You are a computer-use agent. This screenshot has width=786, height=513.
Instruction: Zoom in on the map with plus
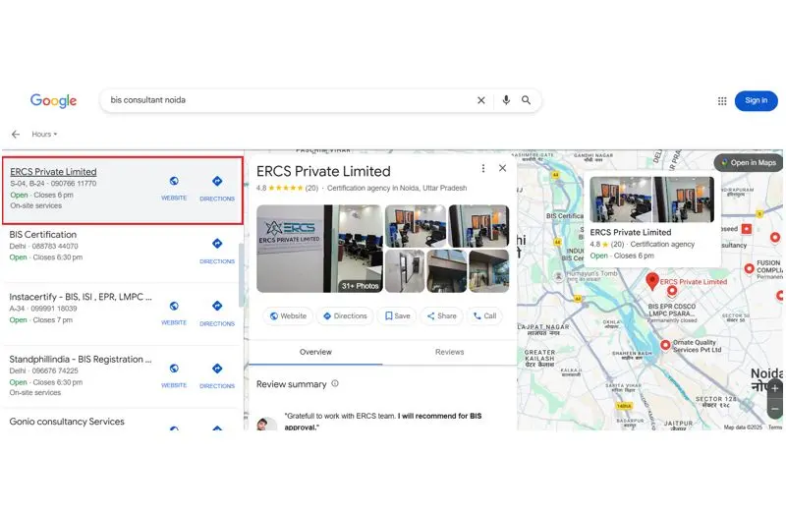click(775, 388)
